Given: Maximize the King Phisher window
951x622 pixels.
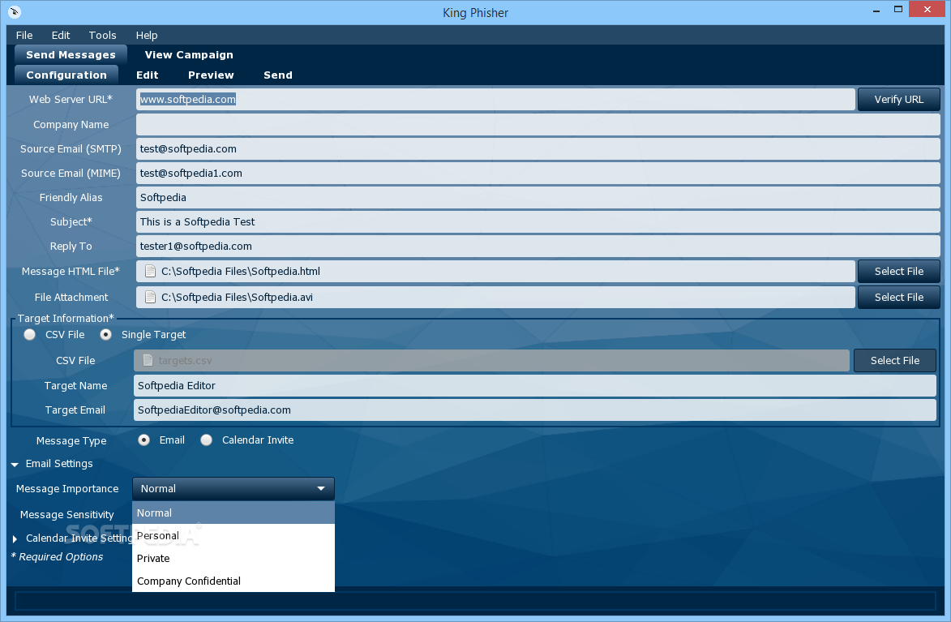Looking at the screenshot, I should click(x=898, y=9).
